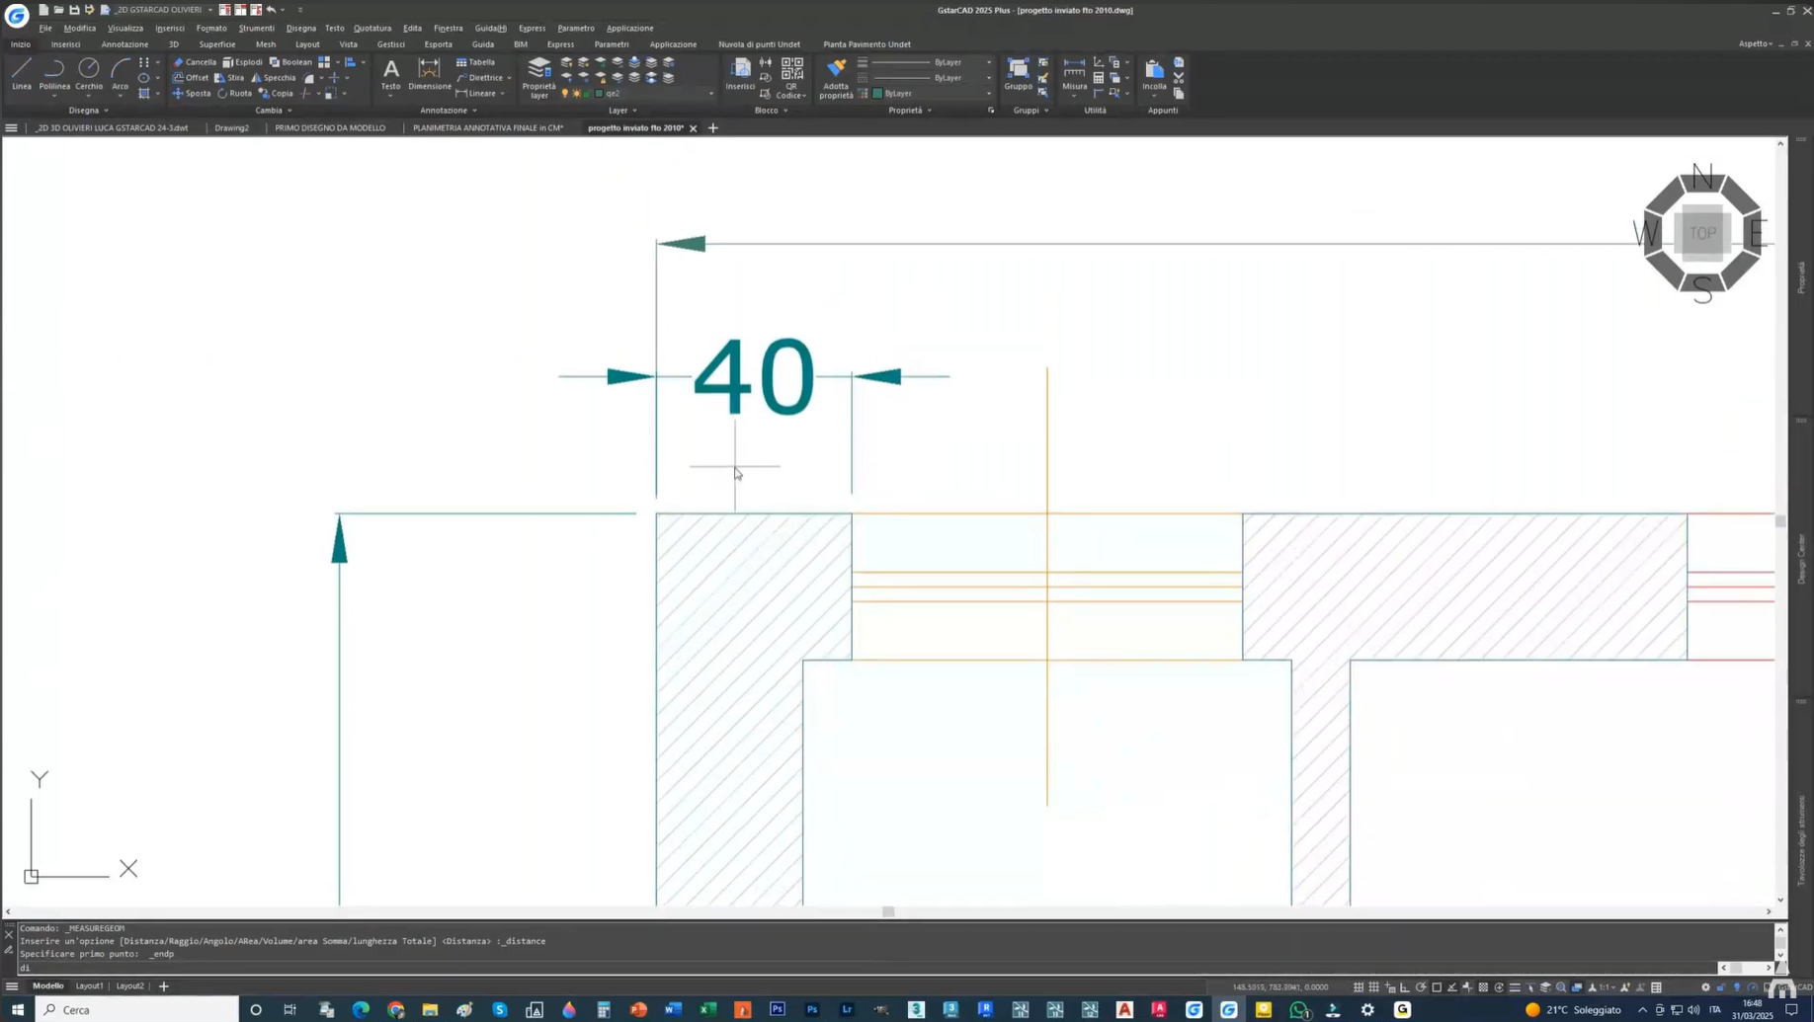Viewport: 1814px width, 1022px height.
Task: Open the Annotazione ribbon tab
Action: [124, 44]
